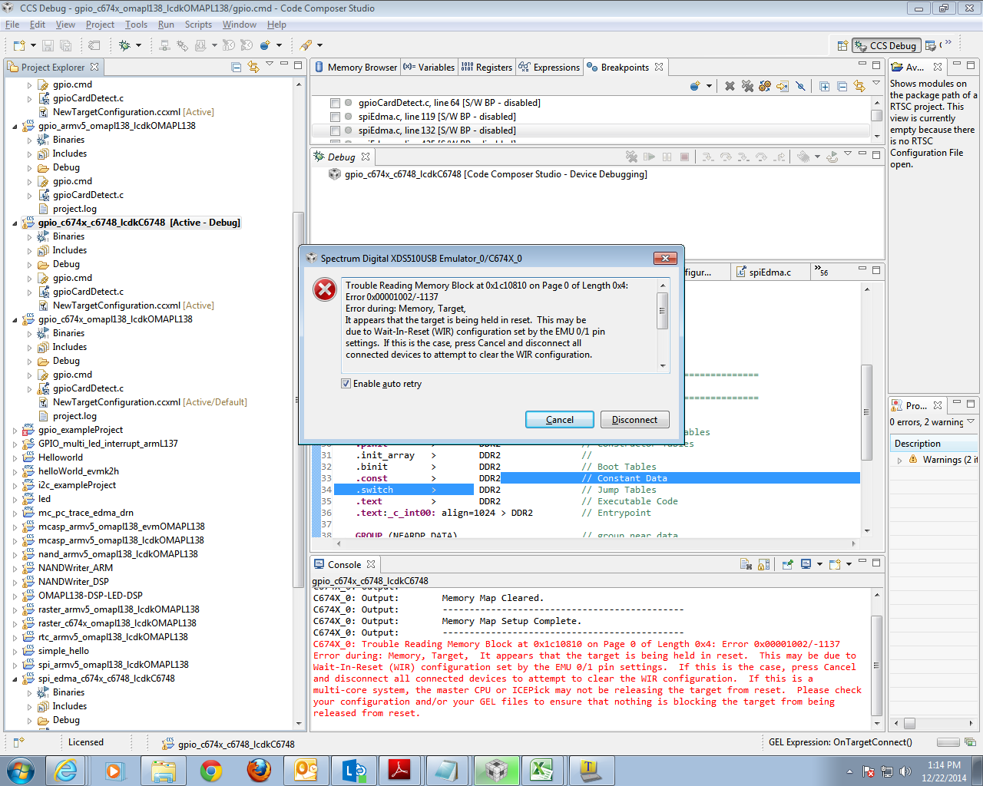The image size is (983, 786).
Task: Expand the NANDWriter_ARM project
Action: [15, 568]
